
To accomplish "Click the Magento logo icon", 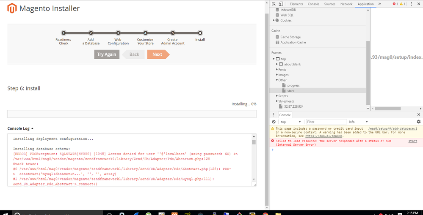I will [12, 8].
